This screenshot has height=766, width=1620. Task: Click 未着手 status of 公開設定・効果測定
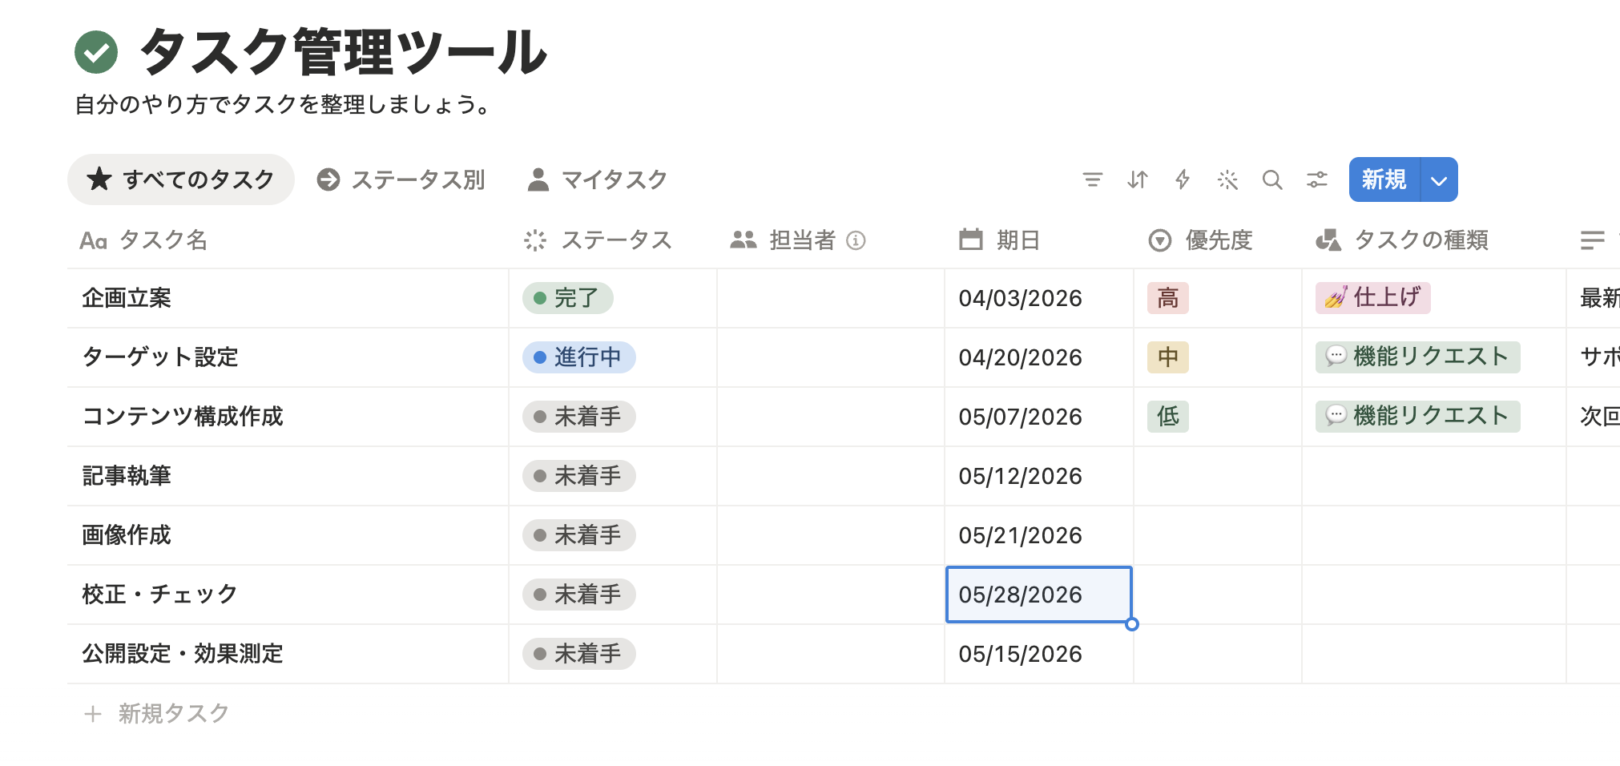579,654
